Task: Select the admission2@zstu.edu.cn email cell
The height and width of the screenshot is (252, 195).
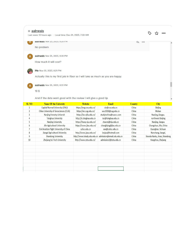Action: pos(111,140)
